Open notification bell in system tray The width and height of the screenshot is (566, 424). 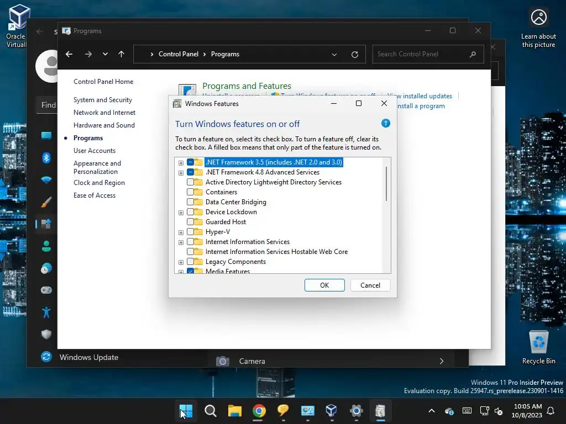[x=551, y=411]
